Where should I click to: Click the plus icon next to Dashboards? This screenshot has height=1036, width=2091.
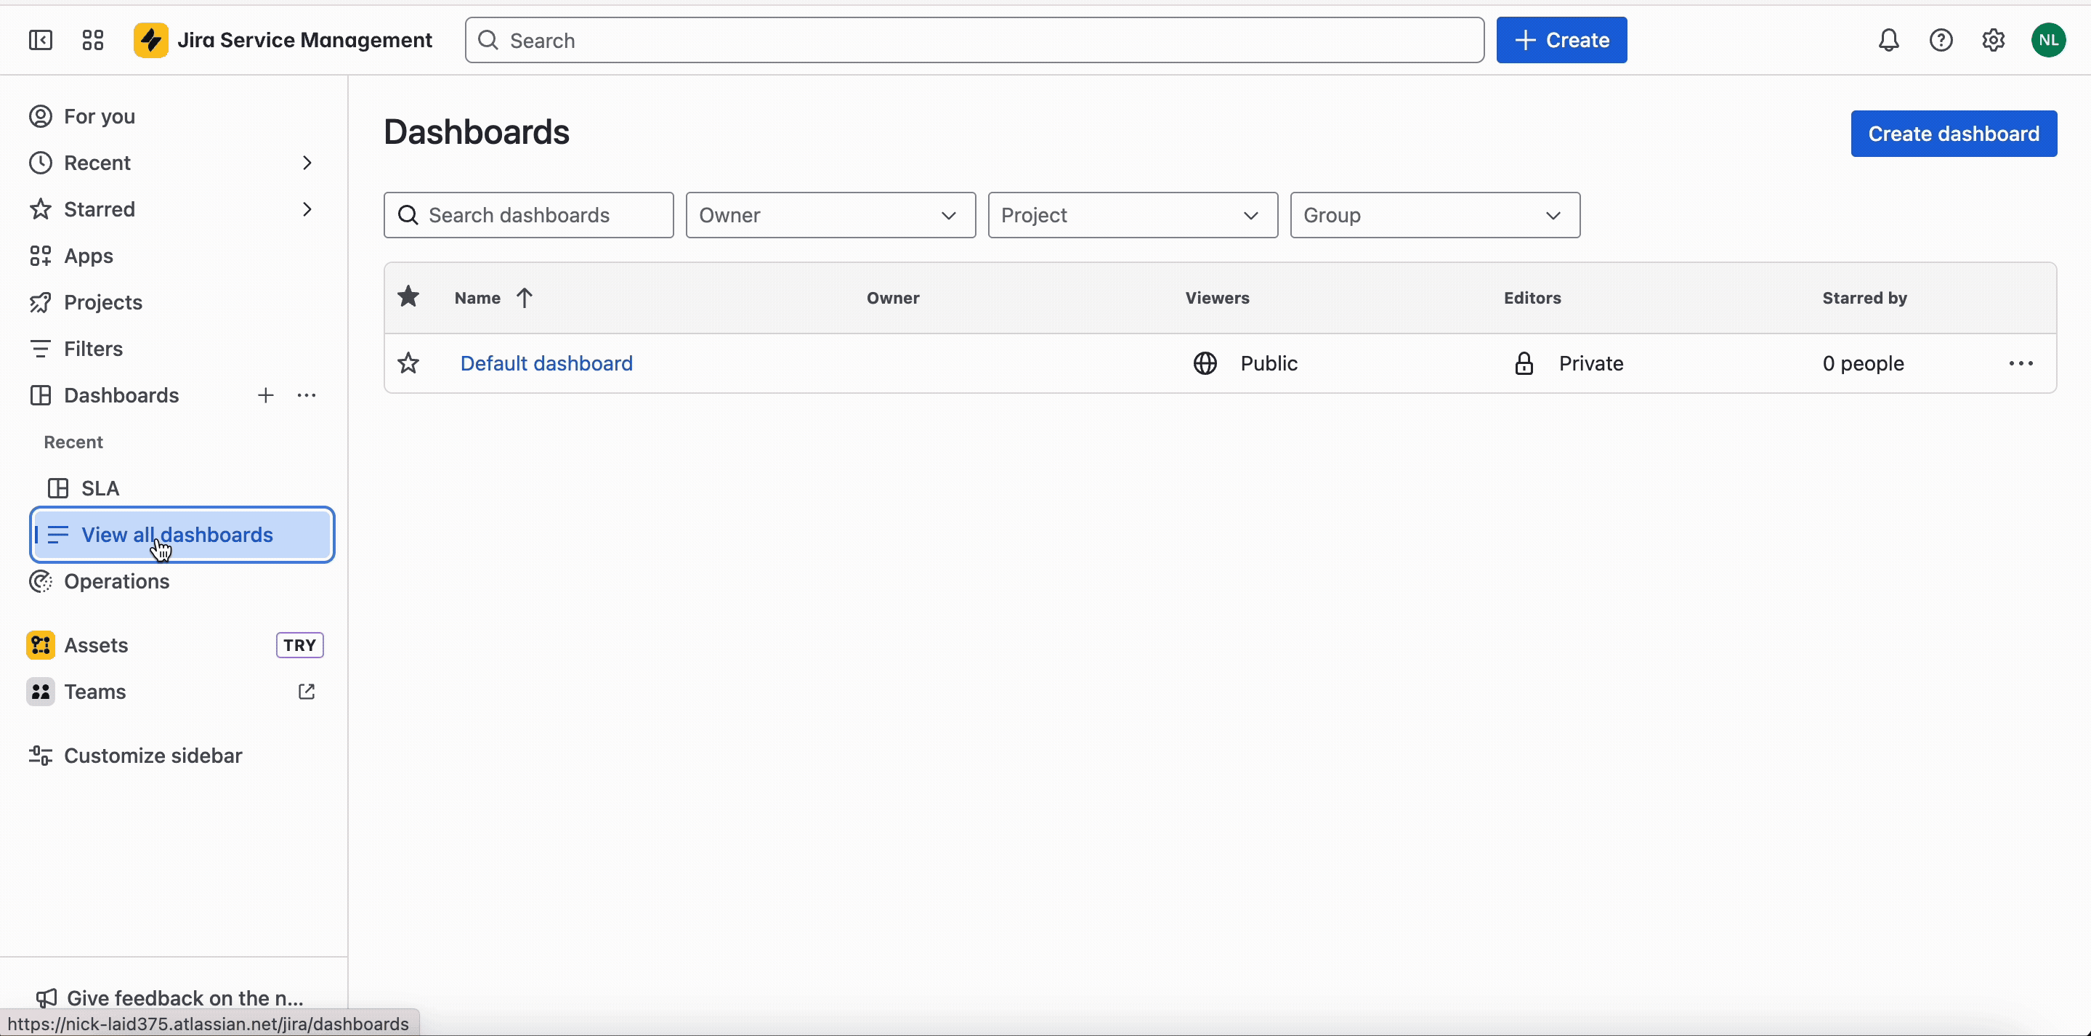[x=265, y=395]
